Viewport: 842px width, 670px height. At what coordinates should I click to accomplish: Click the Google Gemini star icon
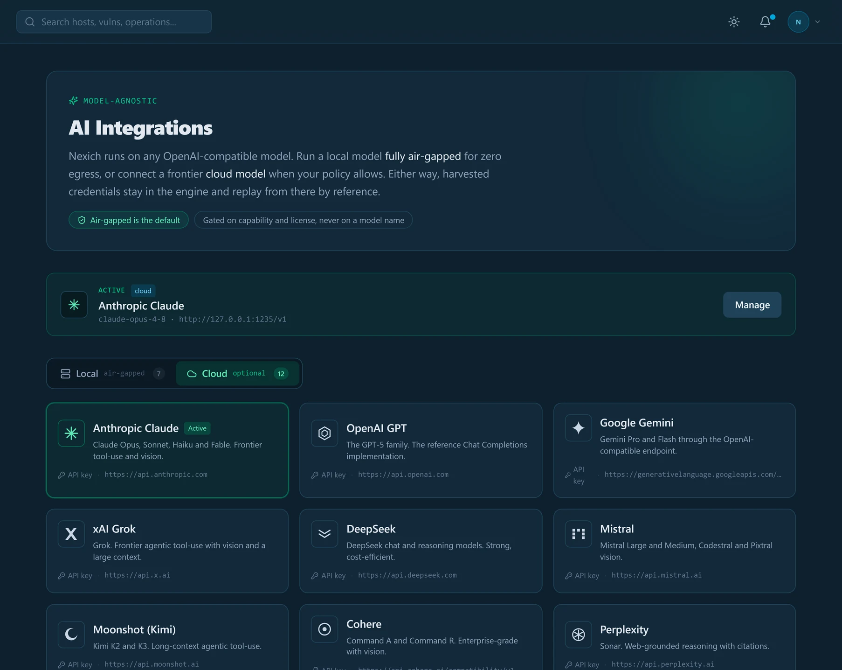(x=579, y=428)
